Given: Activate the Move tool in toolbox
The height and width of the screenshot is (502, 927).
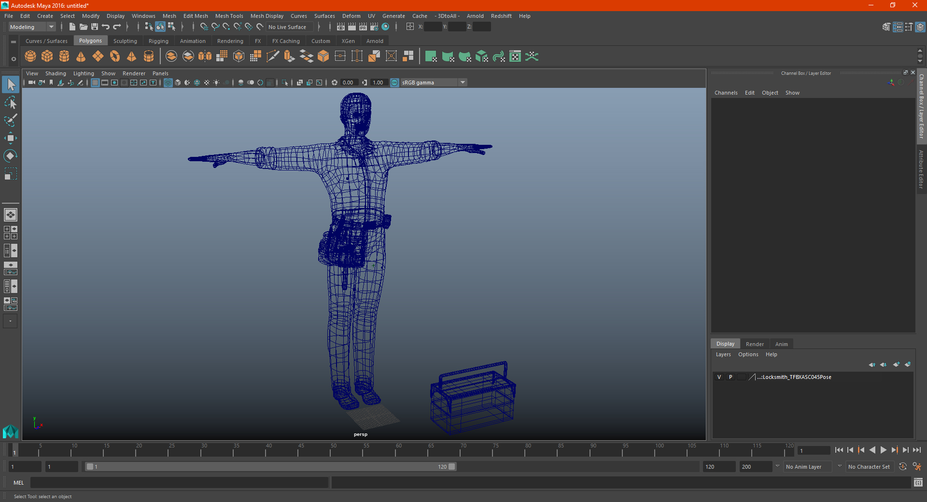Looking at the screenshot, I should tap(11, 138).
